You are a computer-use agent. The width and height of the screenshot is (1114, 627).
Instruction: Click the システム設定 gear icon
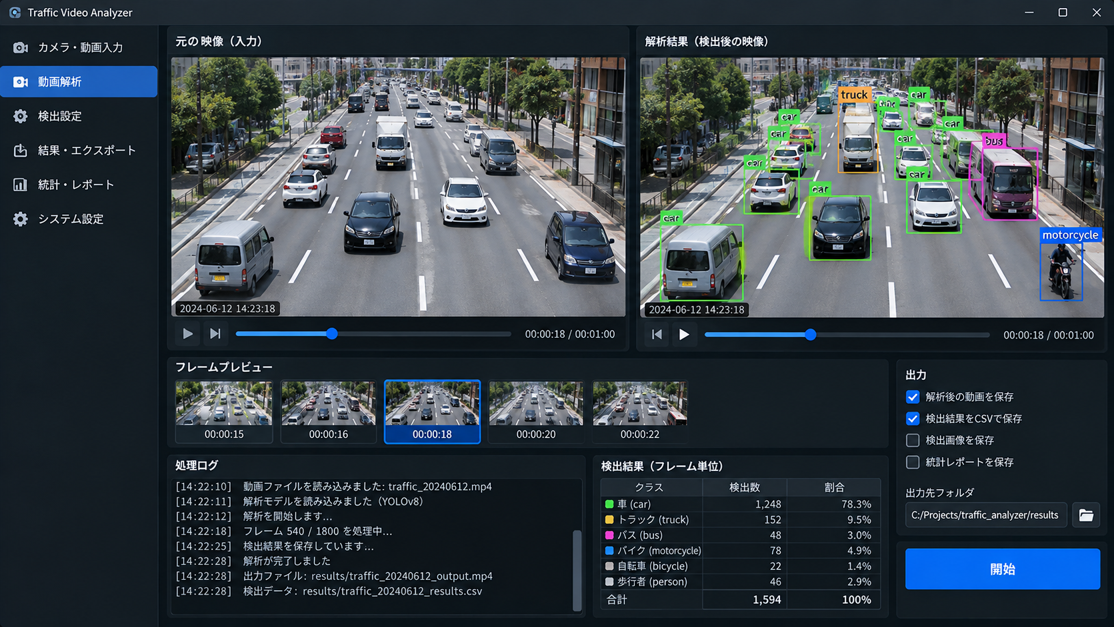[x=21, y=219]
